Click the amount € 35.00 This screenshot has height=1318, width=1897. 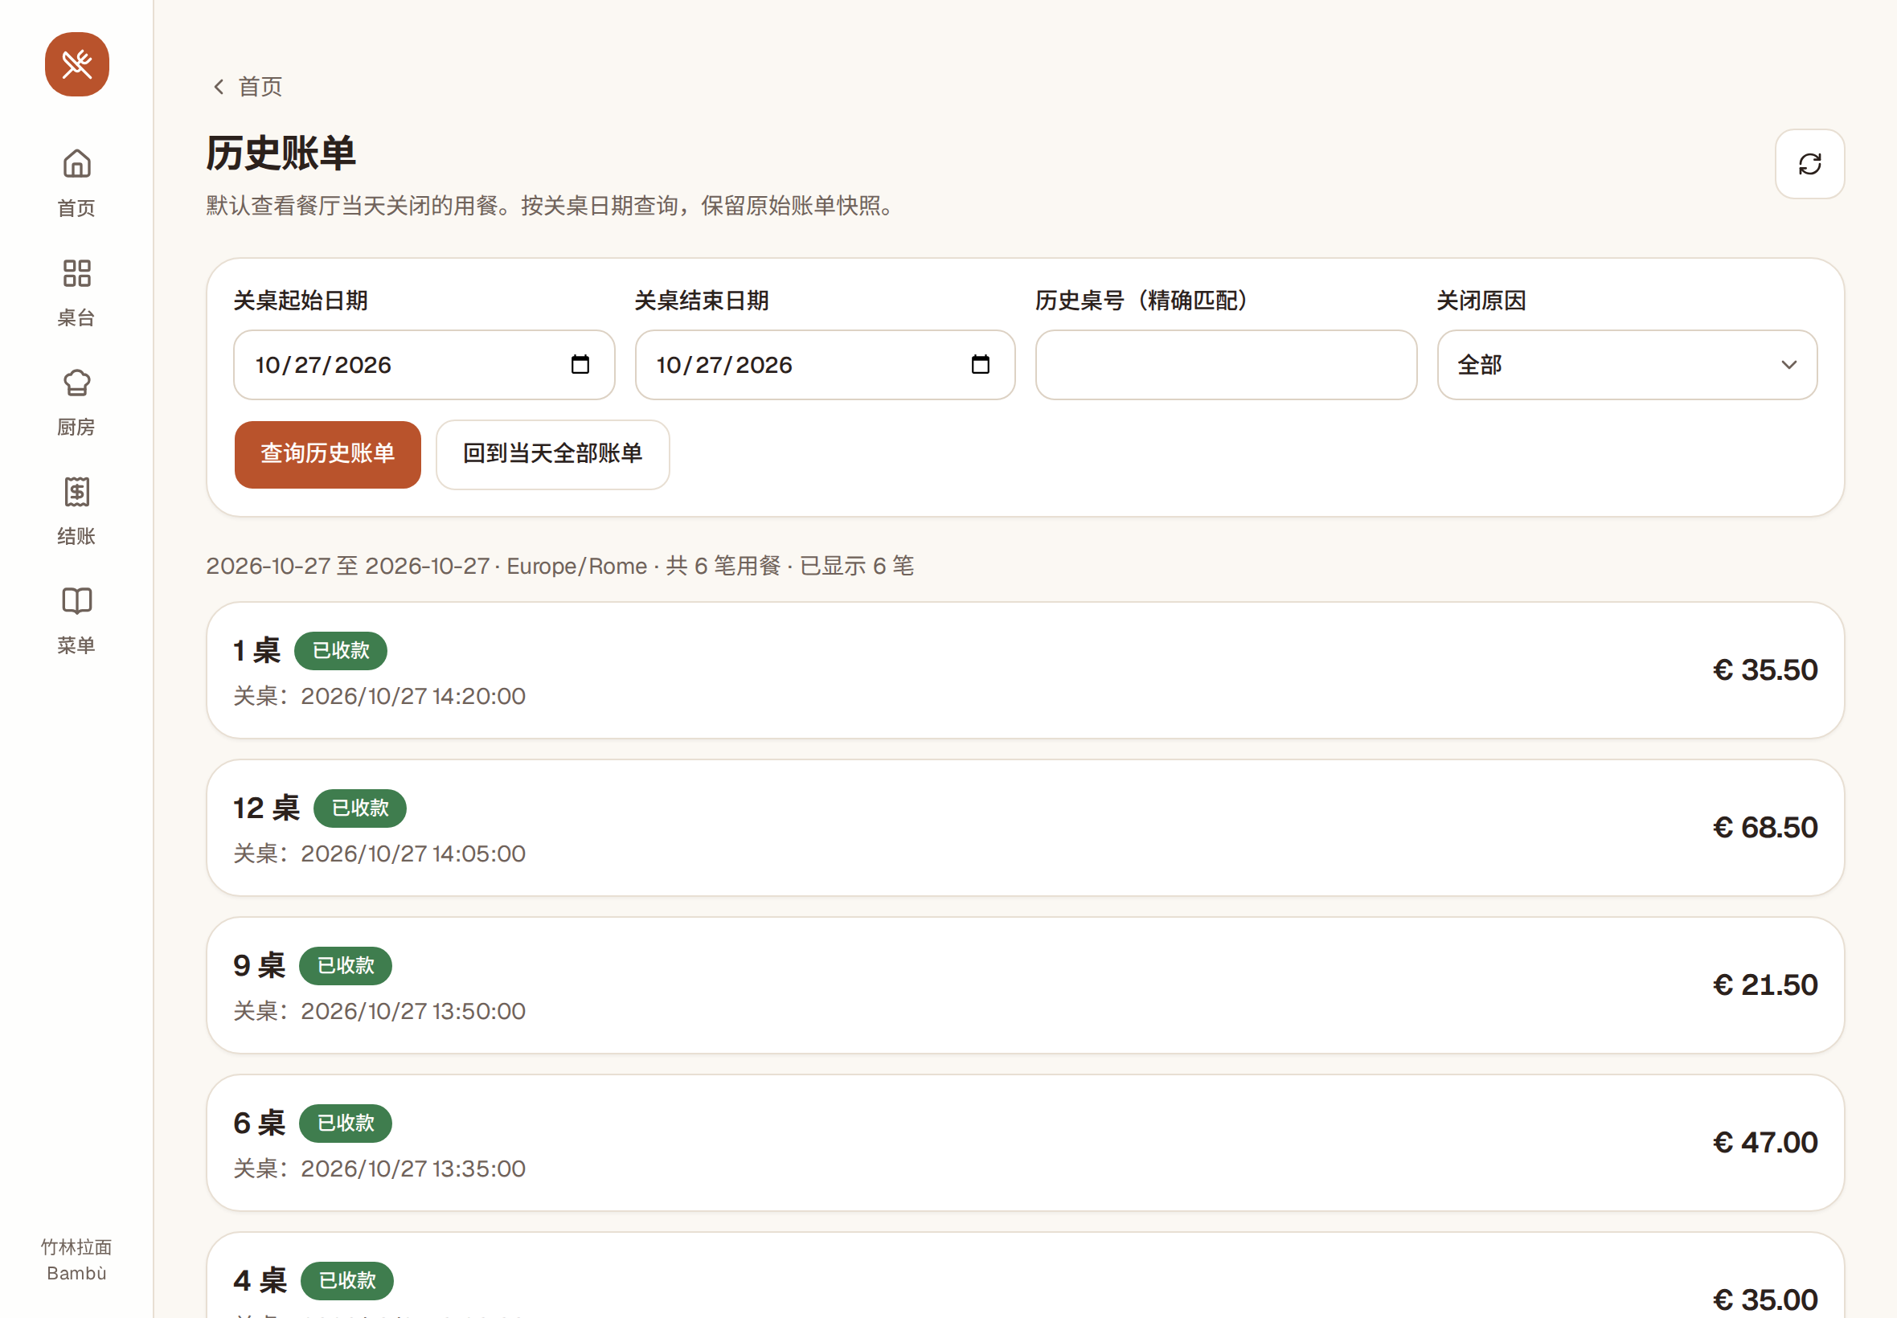(1765, 1300)
